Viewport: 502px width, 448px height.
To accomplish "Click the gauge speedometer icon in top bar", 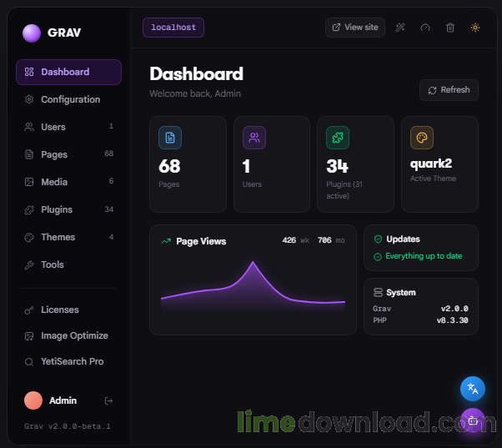I will click(425, 28).
